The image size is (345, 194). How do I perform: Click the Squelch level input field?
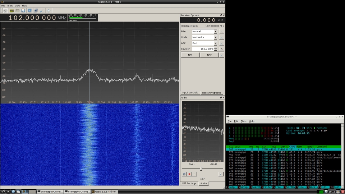point(203,49)
